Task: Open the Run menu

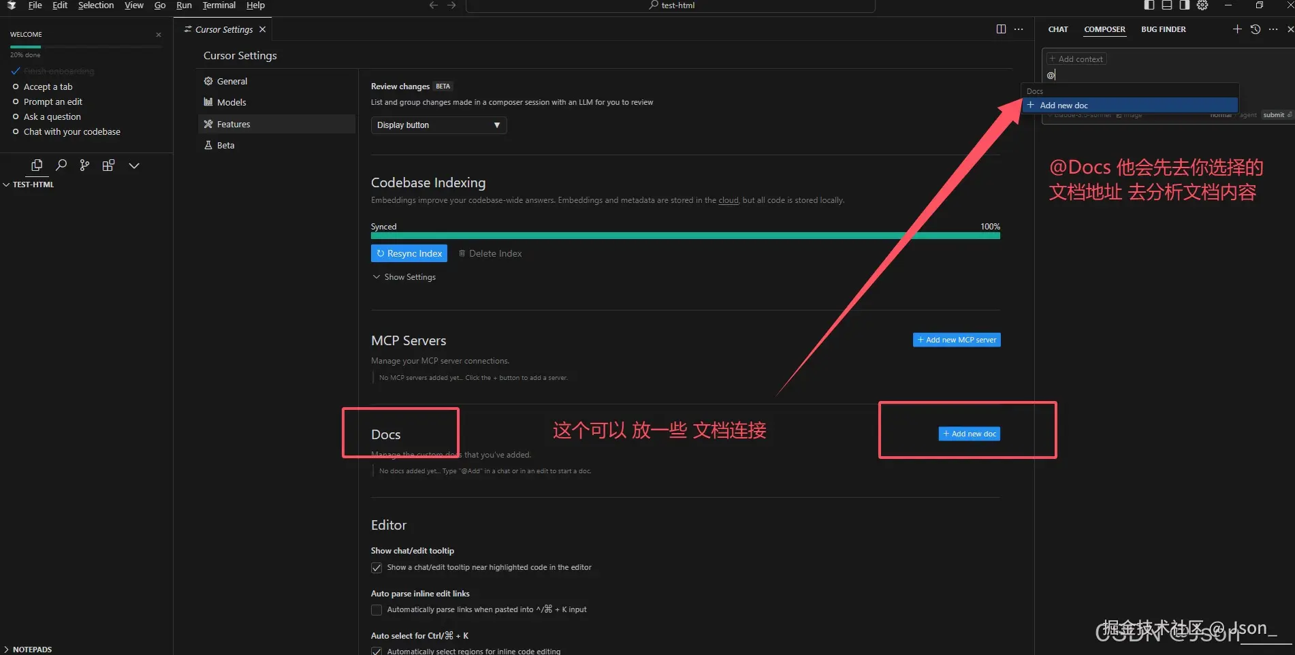Action: click(184, 5)
